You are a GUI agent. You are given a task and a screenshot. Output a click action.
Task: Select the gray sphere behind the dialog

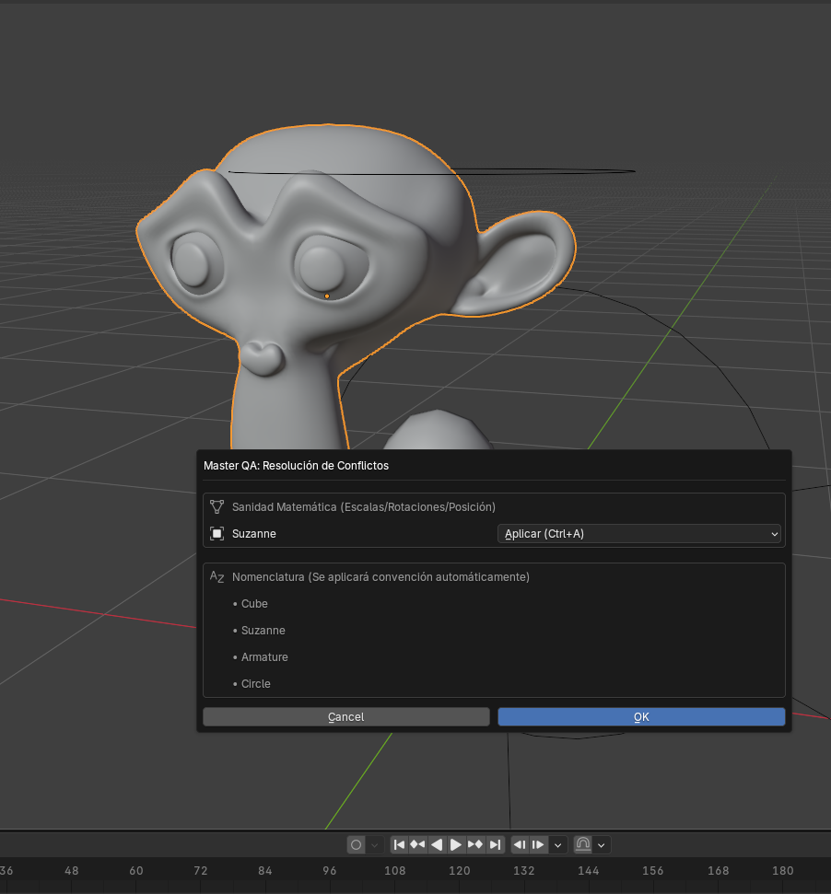(438, 431)
